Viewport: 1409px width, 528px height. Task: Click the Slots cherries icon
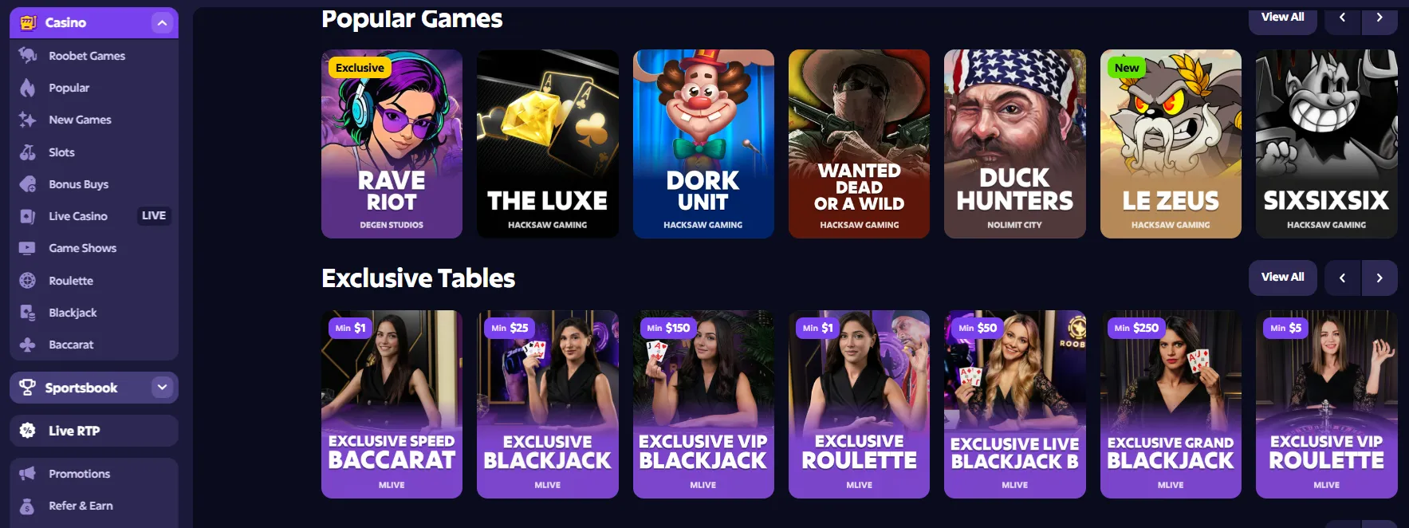pyautogui.click(x=28, y=152)
